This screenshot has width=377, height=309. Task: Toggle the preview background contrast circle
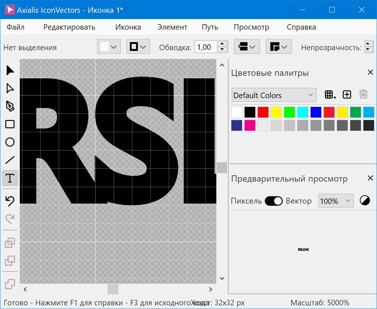[x=365, y=201]
